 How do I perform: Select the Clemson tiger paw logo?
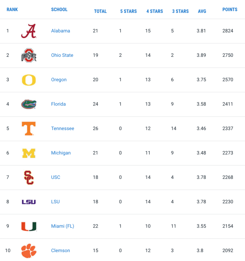pyautogui.click(x=29, y=251)
